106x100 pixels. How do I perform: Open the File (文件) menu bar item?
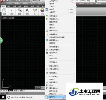pyautogui.click(x=9, y=3)
